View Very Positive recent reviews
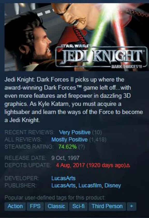The width and height of the screenshot is (149, 218). point(75,132)
